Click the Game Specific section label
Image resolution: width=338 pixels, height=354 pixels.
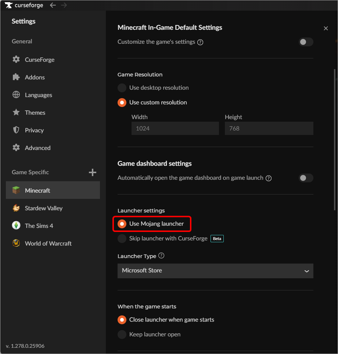pos(30,172)
